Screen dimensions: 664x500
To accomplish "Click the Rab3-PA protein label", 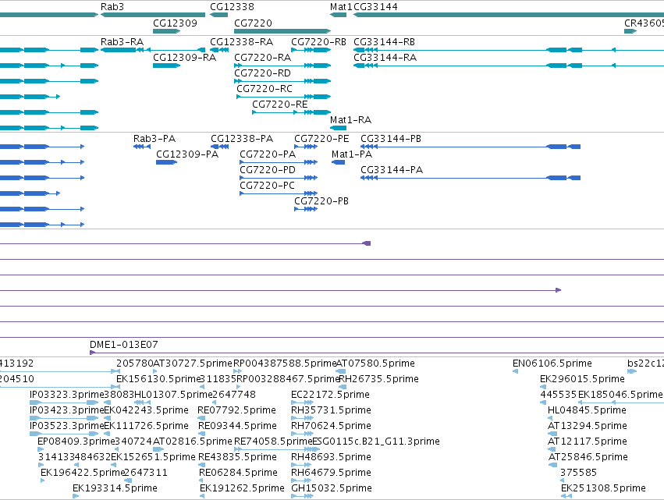I will pos(154,138).
